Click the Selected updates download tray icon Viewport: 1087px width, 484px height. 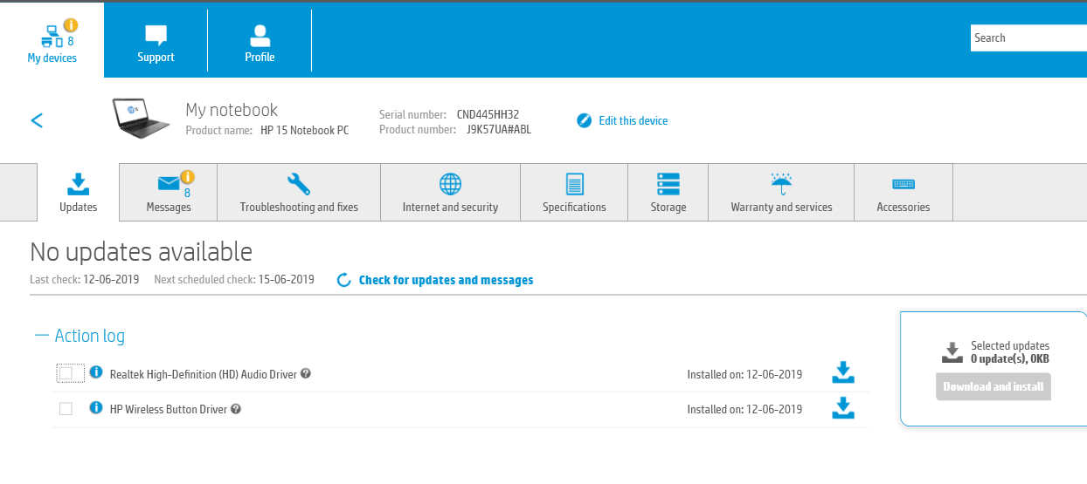(x=952, y=352)
